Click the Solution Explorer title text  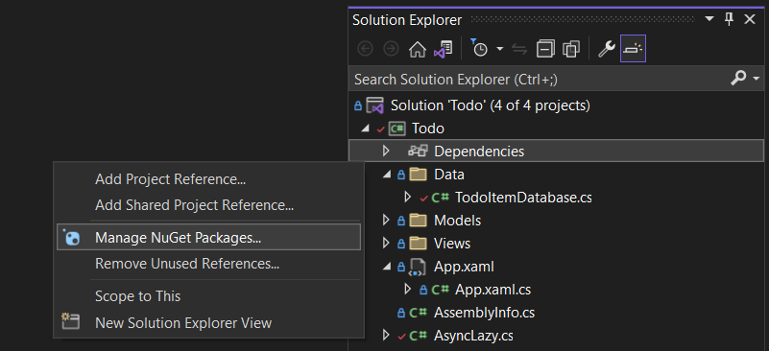[x=407, y=20]
